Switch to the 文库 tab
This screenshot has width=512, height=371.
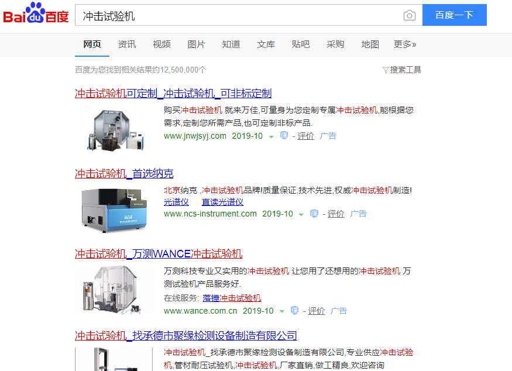tap(266, 44)
